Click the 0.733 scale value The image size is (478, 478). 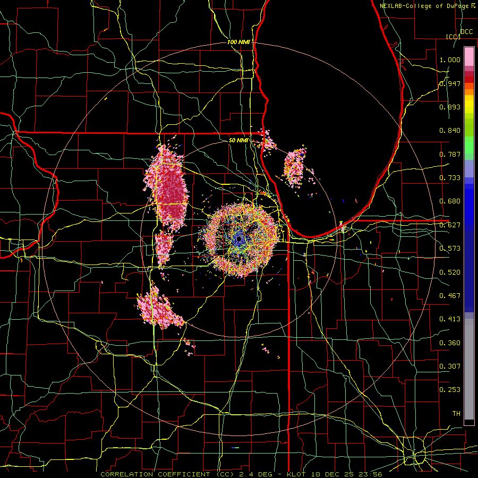point(450,178)
